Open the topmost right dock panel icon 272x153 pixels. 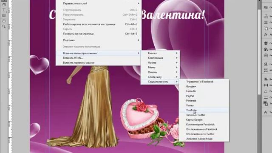[266, 7]
